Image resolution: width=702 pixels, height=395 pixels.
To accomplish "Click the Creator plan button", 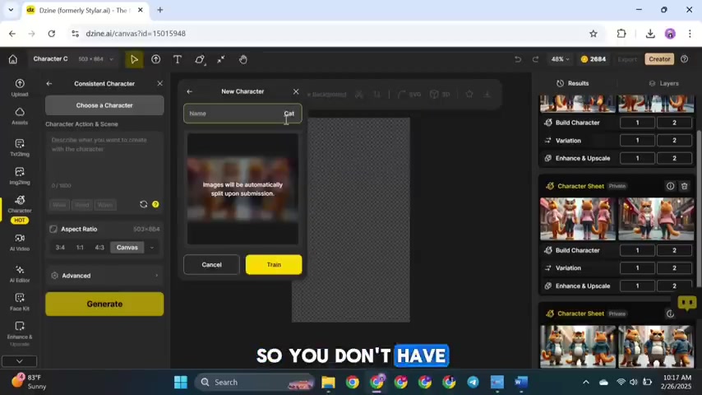I will click(659, 59).
